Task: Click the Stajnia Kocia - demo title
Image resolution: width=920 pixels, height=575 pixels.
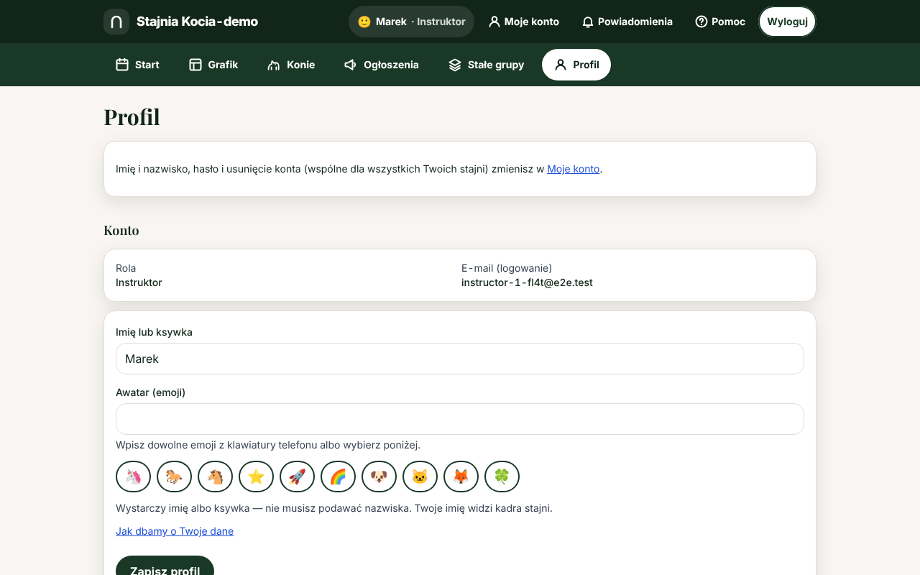Action: [197, 22]
